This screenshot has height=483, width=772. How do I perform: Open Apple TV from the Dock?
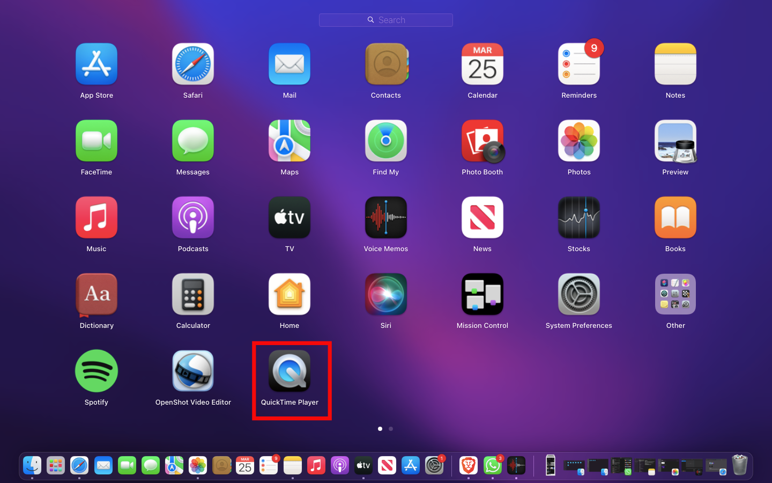363,465
